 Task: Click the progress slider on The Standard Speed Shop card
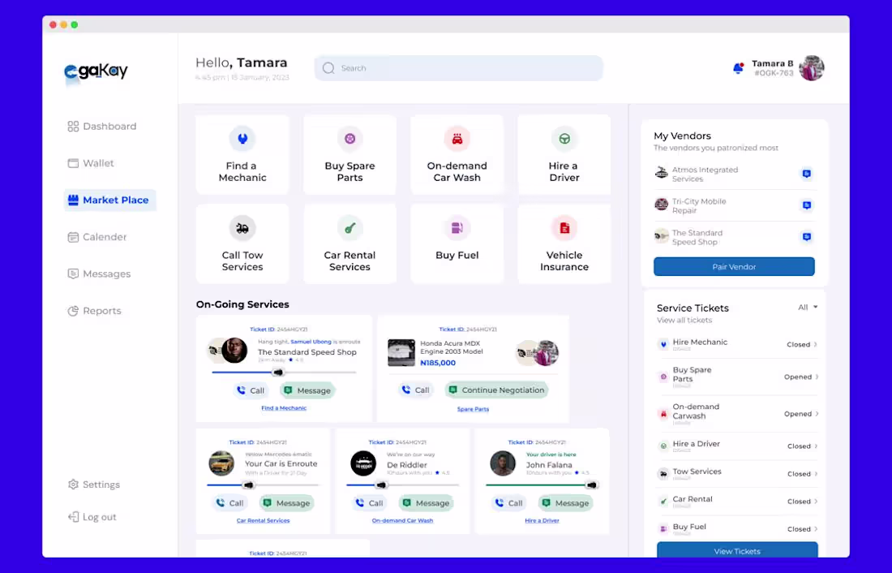[279, 372]
